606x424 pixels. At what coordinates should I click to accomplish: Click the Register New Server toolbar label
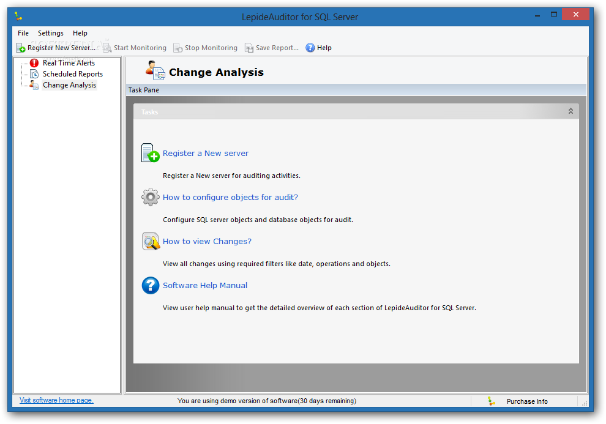61,48
